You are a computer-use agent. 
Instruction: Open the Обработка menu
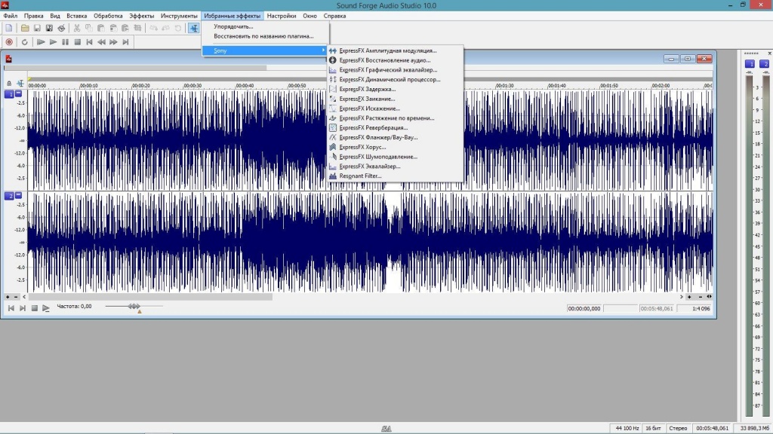tap(108, 16)
